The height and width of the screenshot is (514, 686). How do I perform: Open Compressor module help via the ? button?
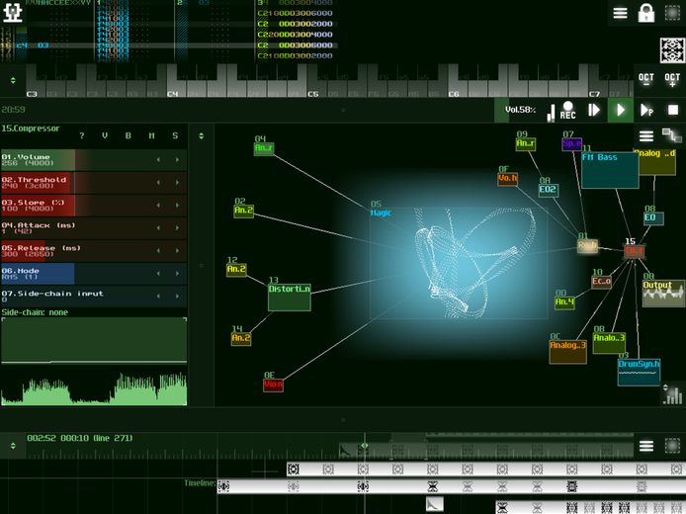[x=82, y=135]
